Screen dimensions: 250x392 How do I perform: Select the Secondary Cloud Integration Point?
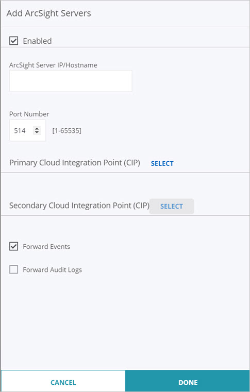pos(172,206)
